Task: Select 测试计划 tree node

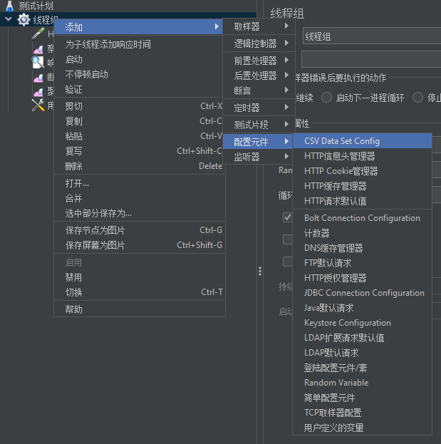Action: pyautogui.click(x=36, y=6)
